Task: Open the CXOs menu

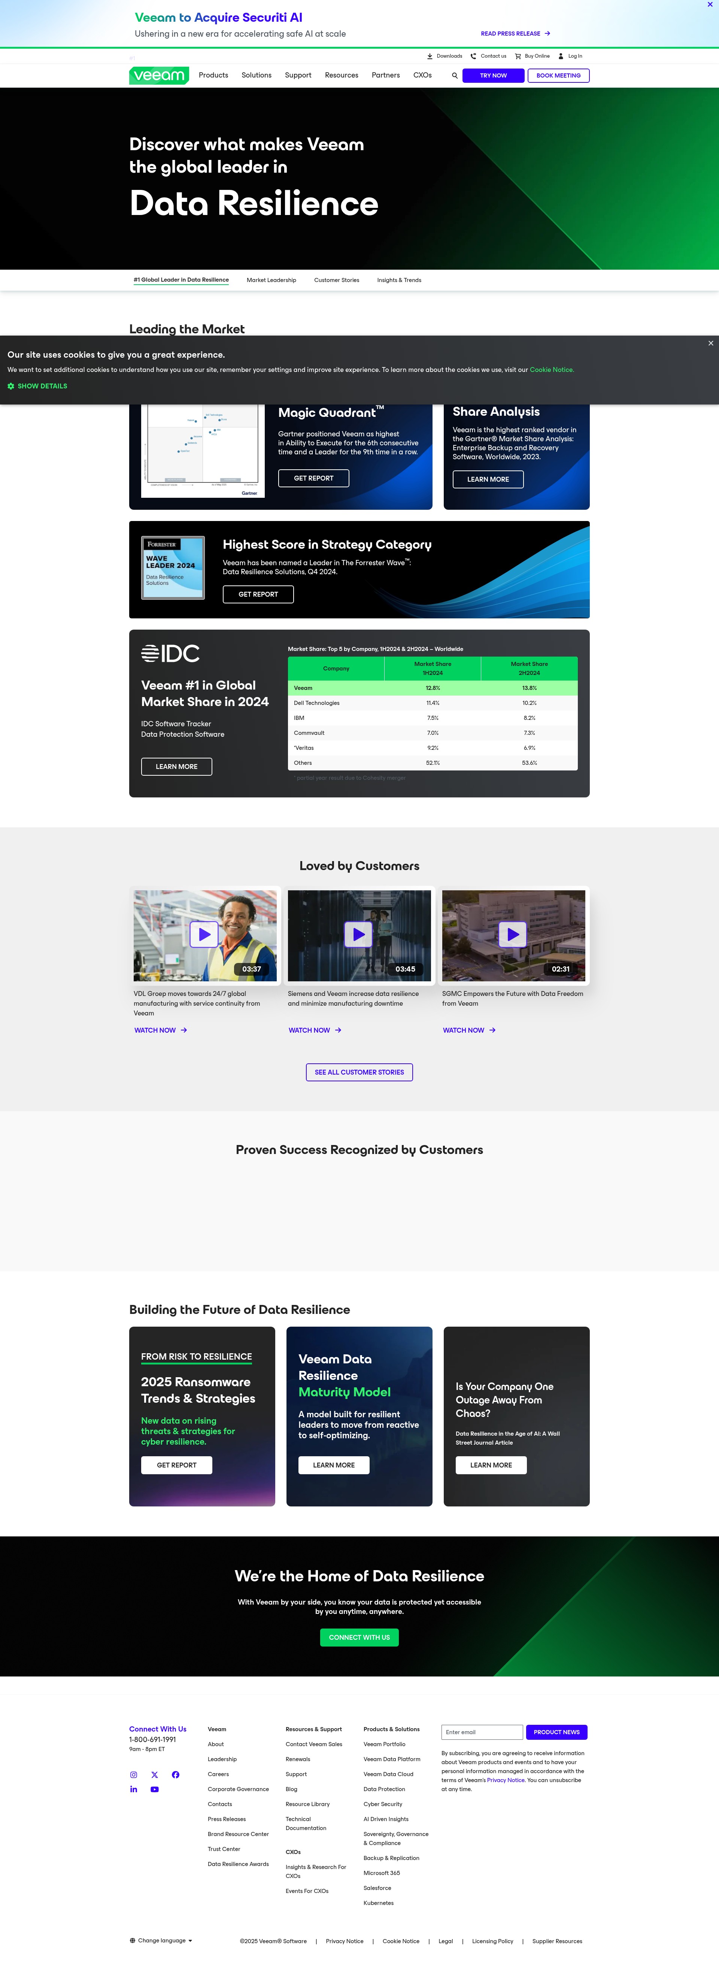Action: (422, 75)
